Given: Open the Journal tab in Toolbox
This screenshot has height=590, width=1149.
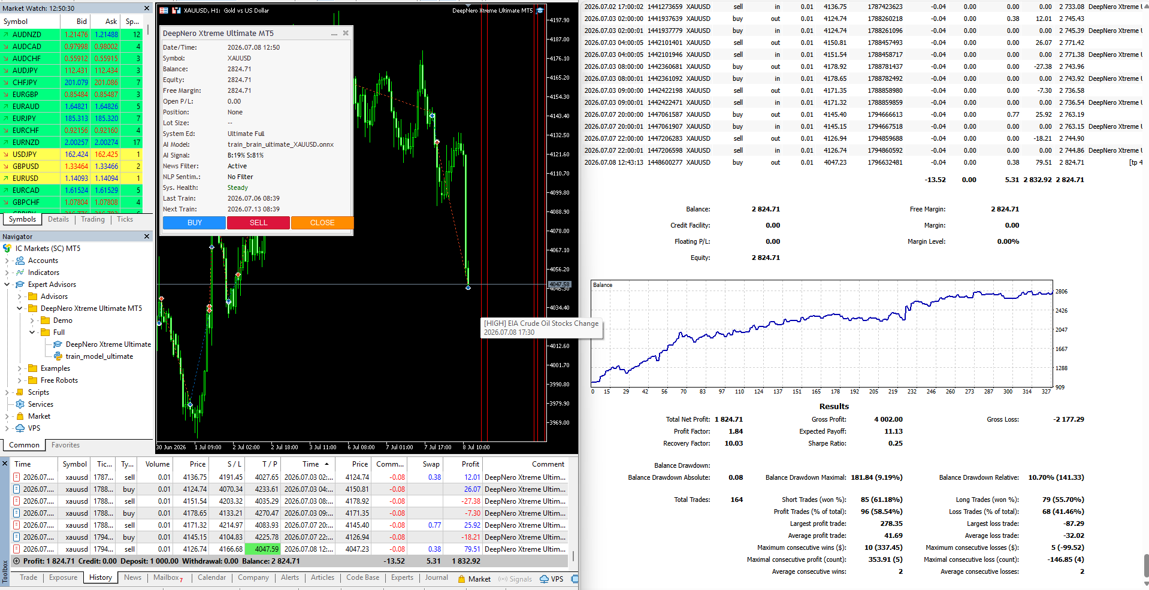Looking at the screenshot, I should click(x=436, y=577).
